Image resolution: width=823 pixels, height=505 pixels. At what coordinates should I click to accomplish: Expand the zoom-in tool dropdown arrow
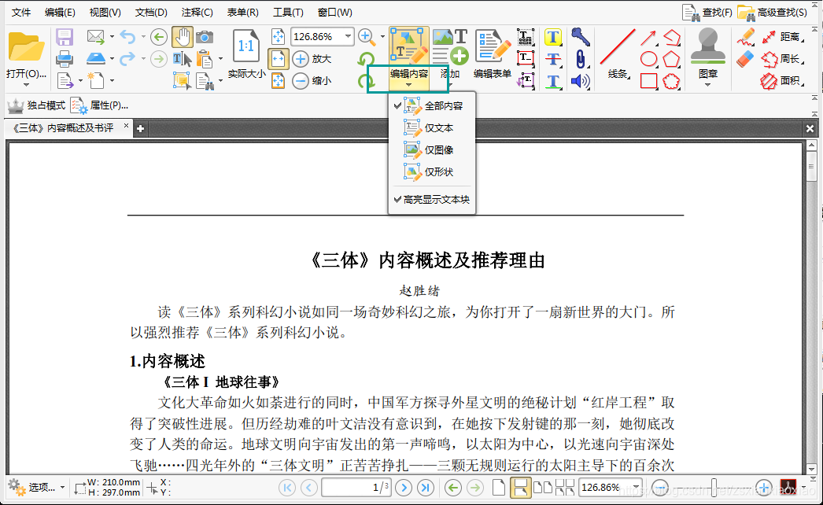[x=382, y=37]
